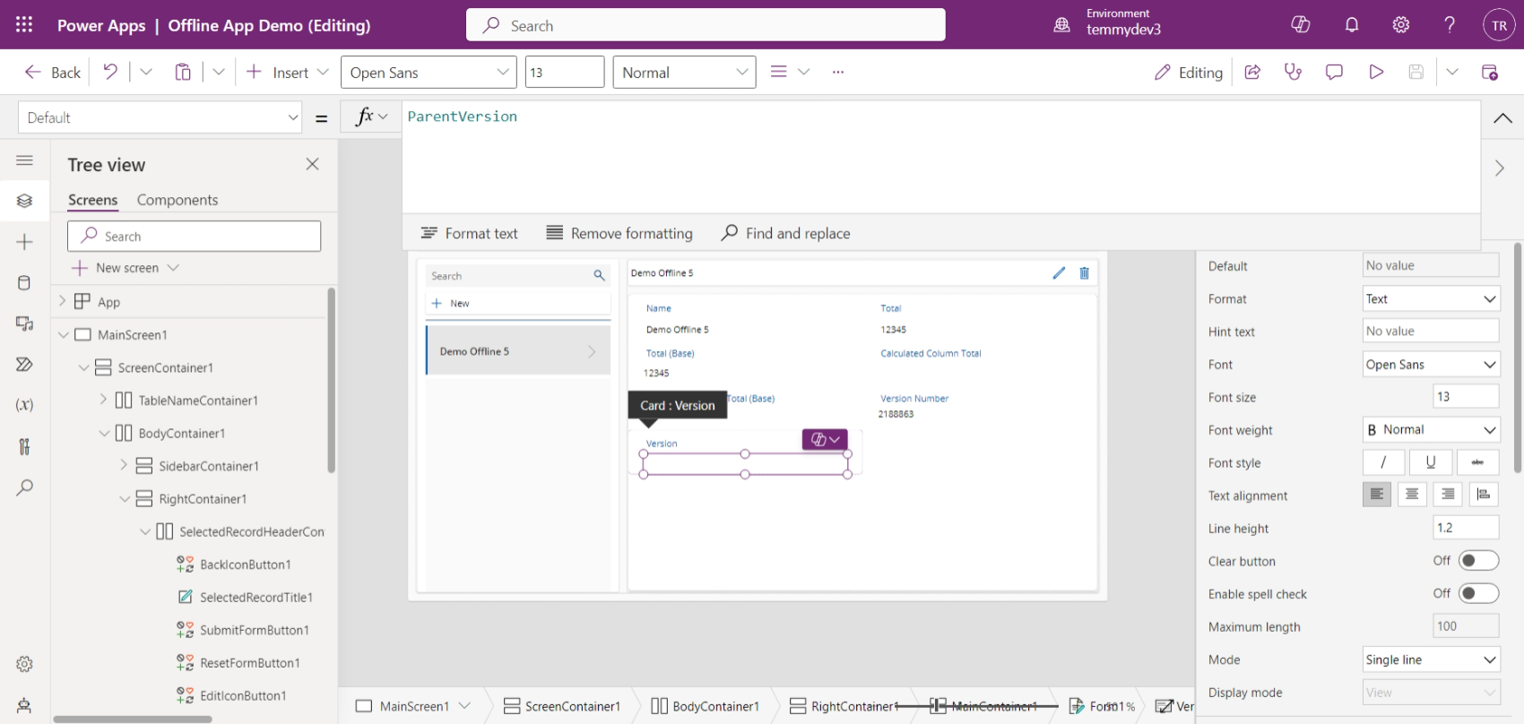1524x724 pixels.
Task: Click Format text button
Action: (470, 233)
